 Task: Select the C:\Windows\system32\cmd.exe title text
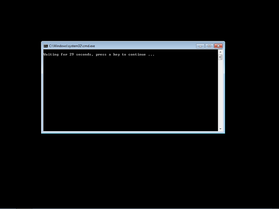pyautogui.click(x=71, y=46)
